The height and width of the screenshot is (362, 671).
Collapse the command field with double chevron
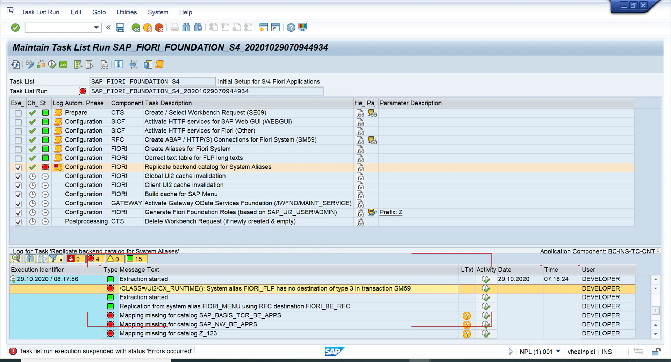108,28
